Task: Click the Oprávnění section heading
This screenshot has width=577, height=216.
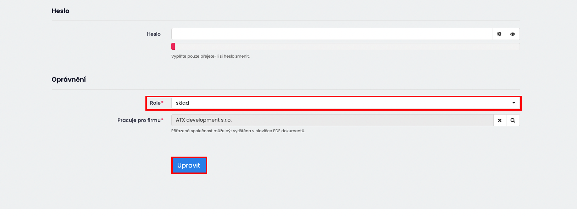Action: point(69,80)
